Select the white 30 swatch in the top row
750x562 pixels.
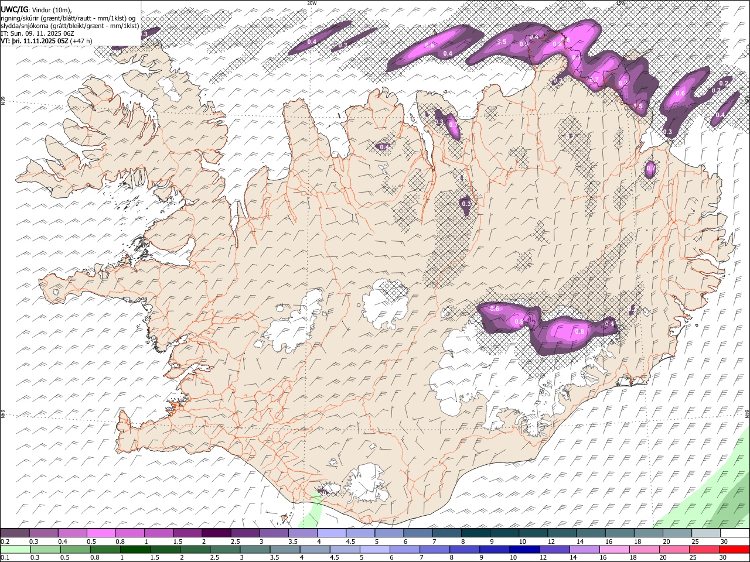[x=734, y=533]
